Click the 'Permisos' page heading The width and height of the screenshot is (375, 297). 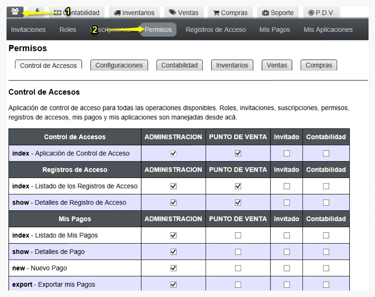(28, 48)
